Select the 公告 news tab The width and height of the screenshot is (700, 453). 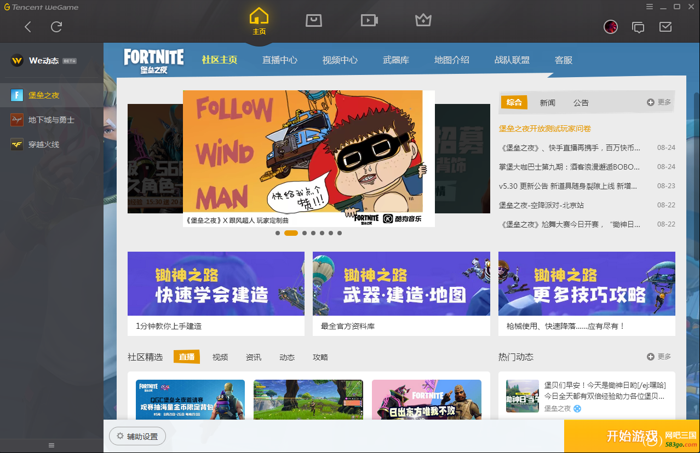[x=581, y=102]
